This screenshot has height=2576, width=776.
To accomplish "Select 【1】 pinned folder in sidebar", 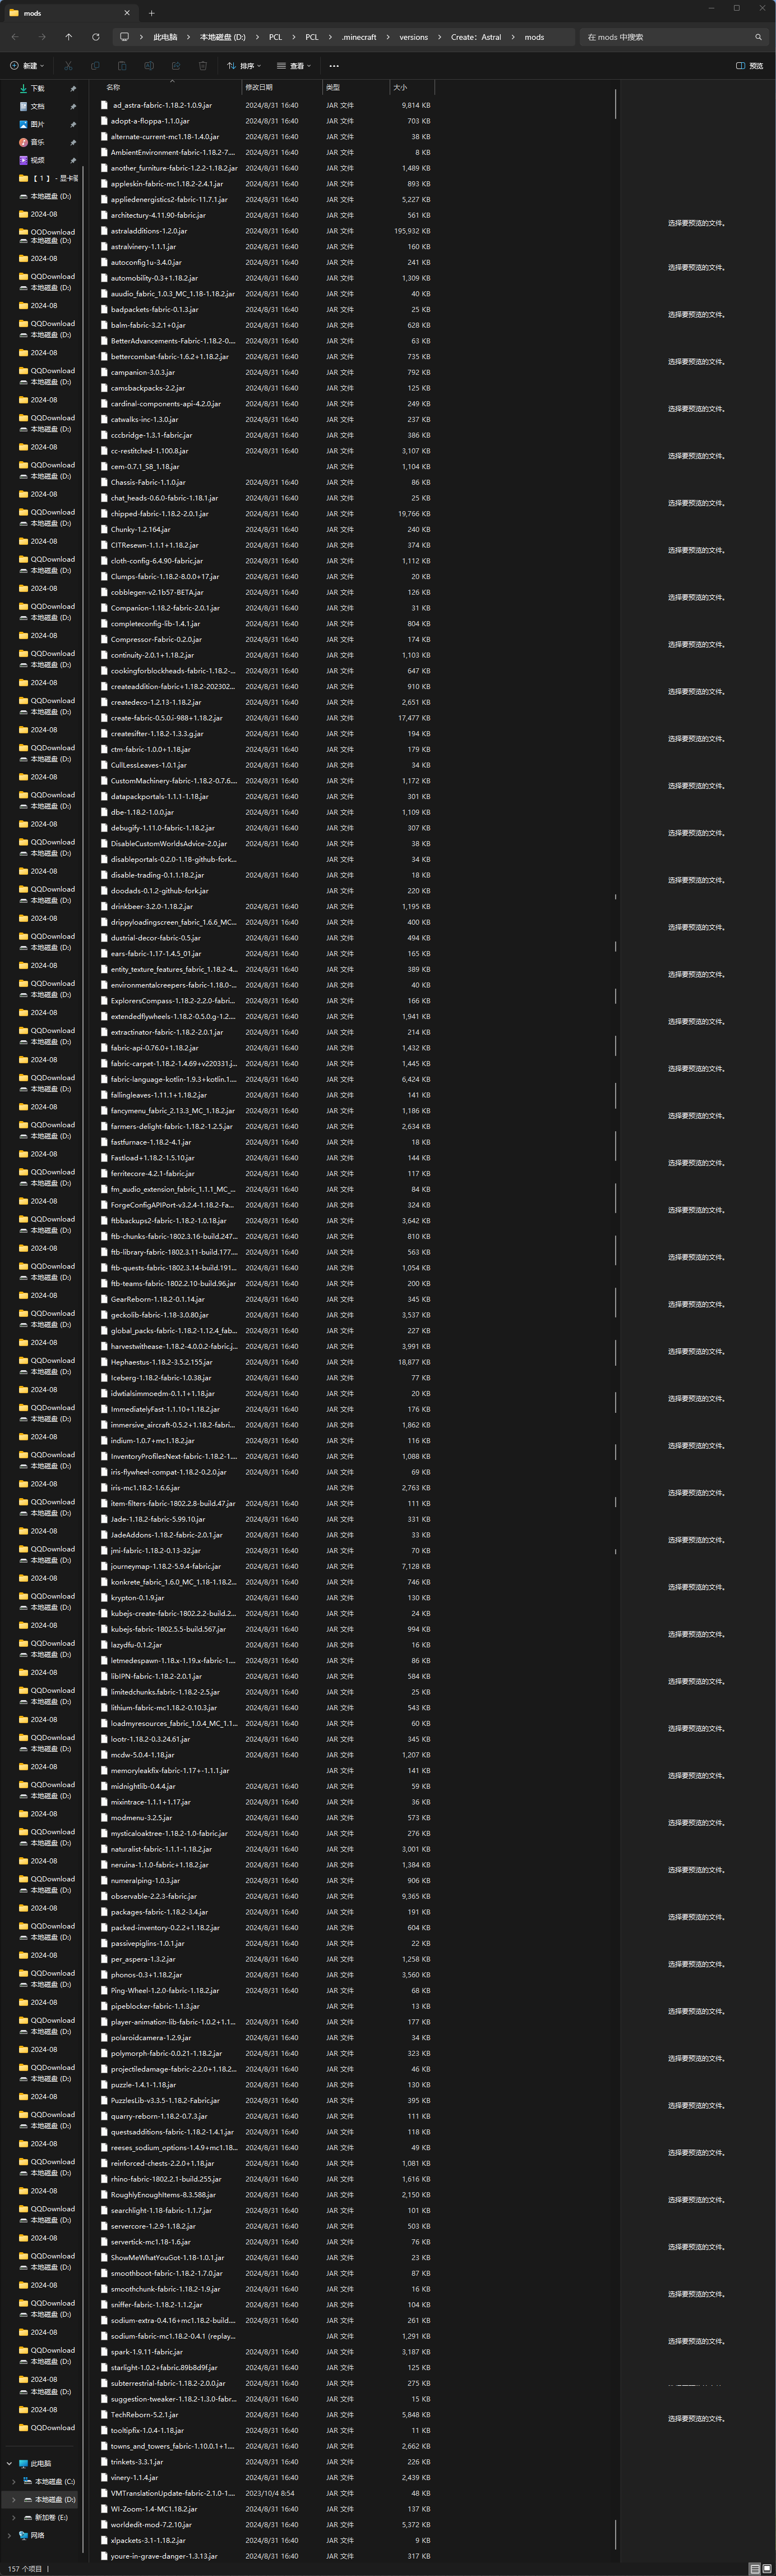I will (x=48, y=178).
